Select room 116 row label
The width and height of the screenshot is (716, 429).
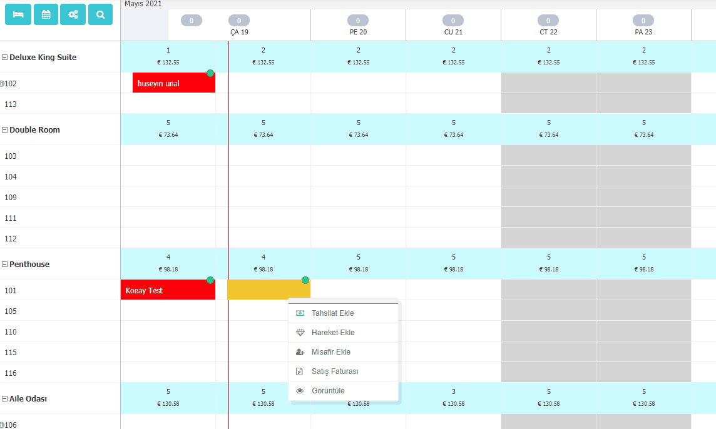click(11, 373)
